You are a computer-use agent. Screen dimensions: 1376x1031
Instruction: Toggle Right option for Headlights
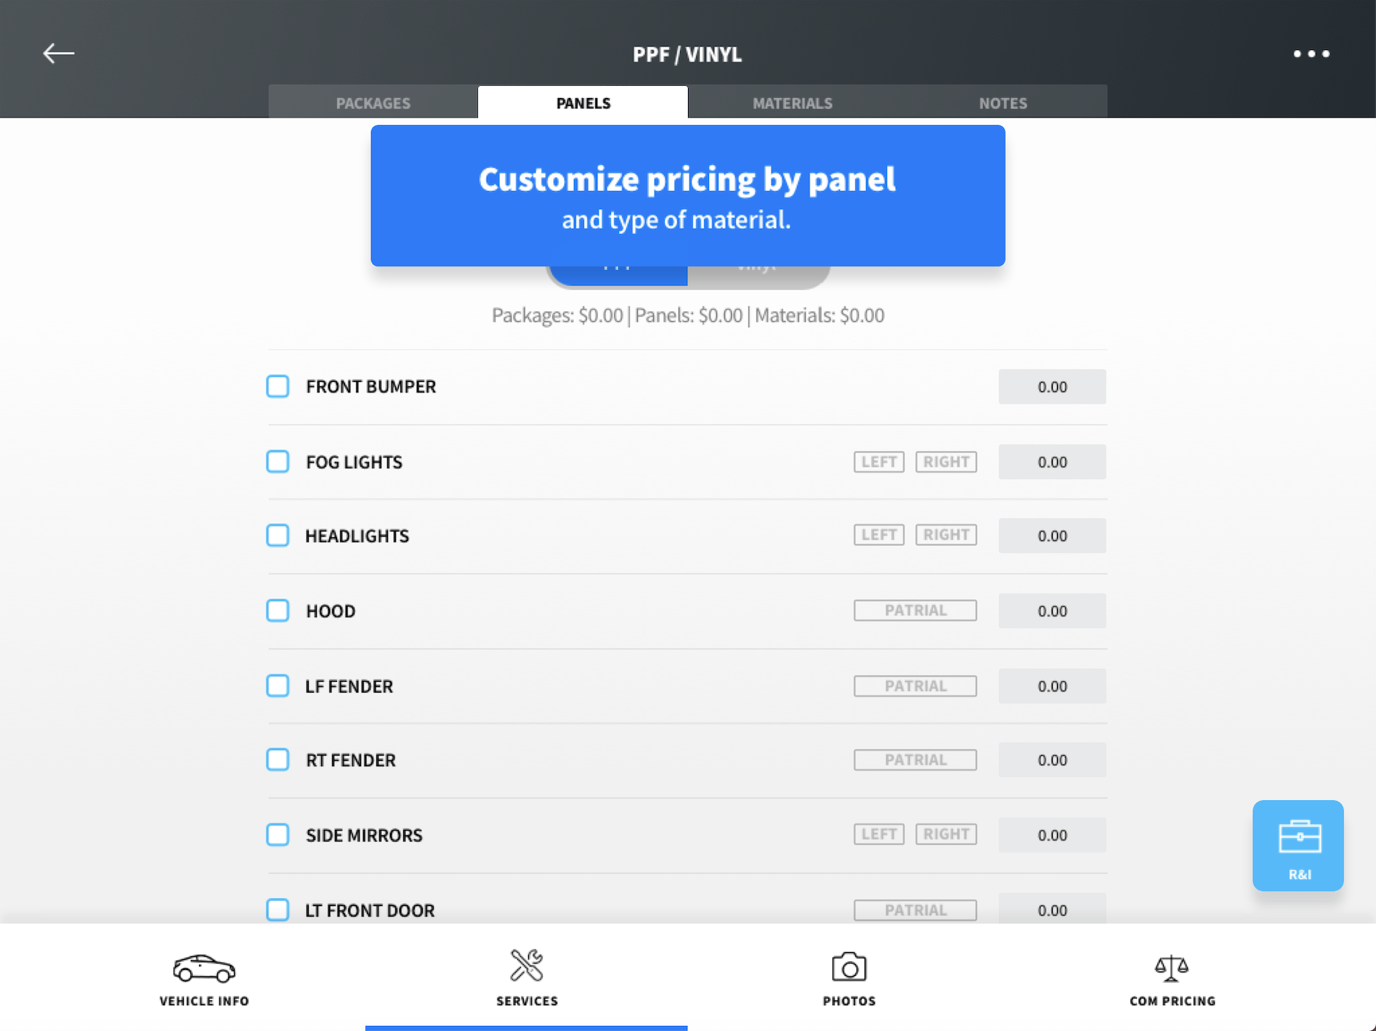coord(946,535)
